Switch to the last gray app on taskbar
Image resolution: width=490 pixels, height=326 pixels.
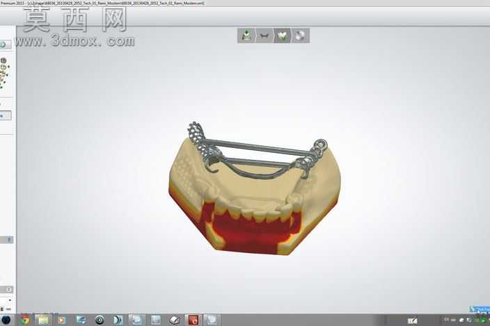[x=212, y=320]
